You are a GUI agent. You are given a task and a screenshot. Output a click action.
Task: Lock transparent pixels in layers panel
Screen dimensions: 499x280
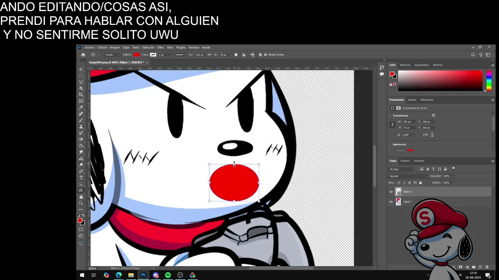[398, 183]
